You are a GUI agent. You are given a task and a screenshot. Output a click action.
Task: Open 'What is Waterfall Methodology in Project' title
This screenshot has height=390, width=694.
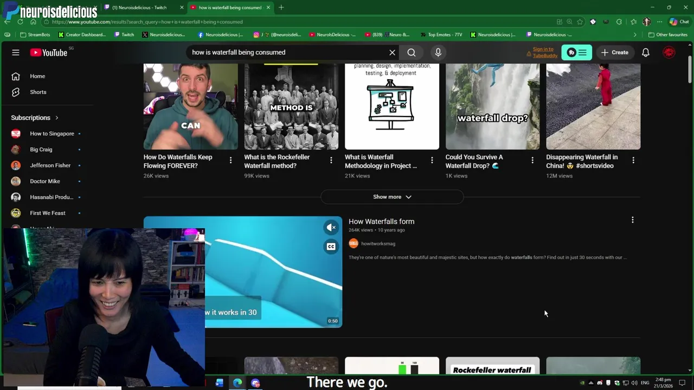(x=381, y=161)
